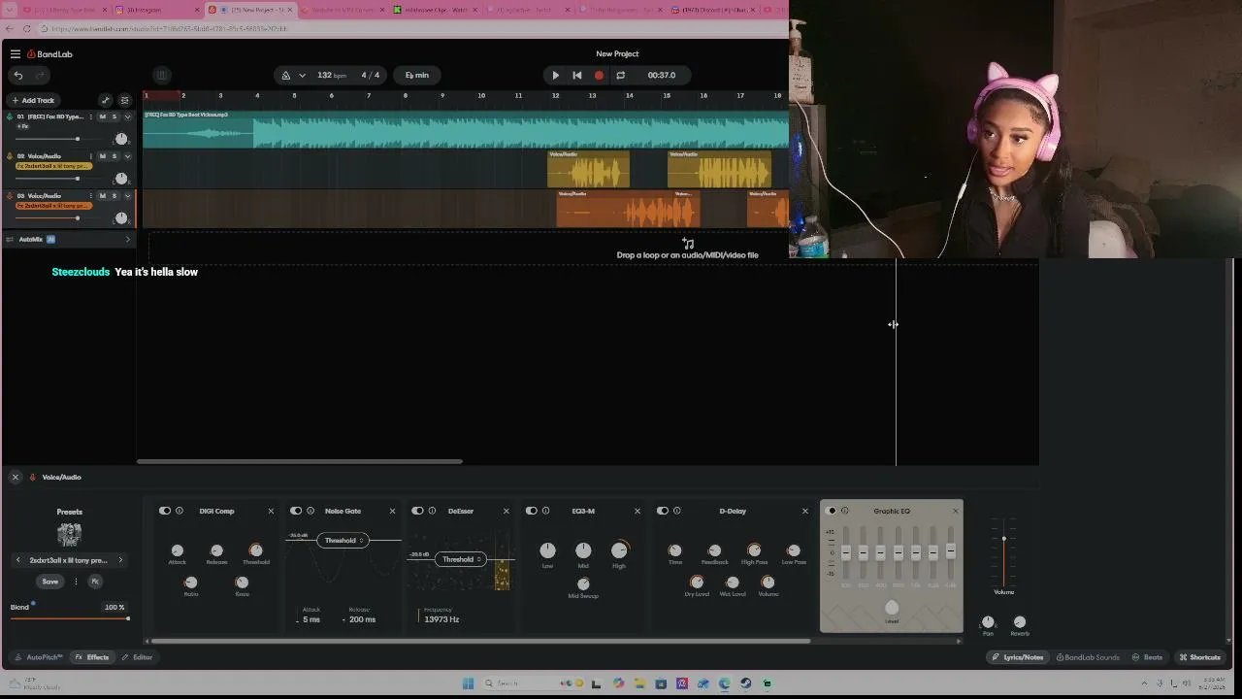Remove the EQ3-M effect

(x=637, y=511)
